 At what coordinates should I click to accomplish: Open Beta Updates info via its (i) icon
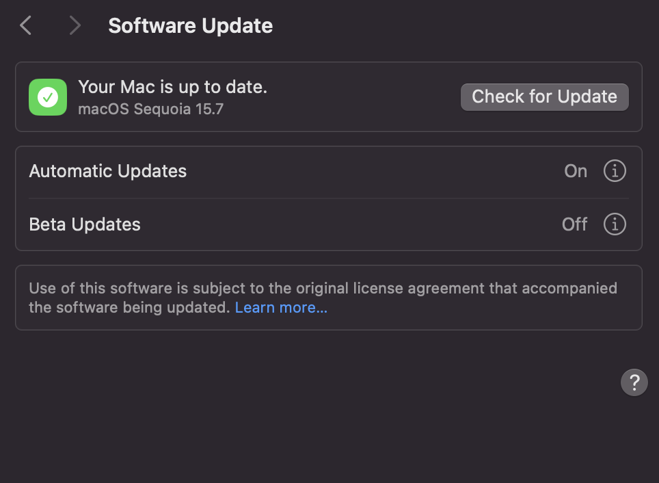tap(615, 224)
